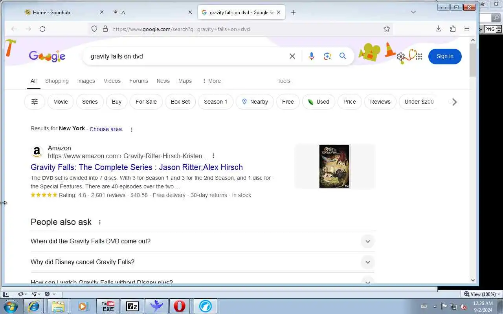503x314 pixels.
Task: Open People also ask options menu
Action: pos(100,222)
